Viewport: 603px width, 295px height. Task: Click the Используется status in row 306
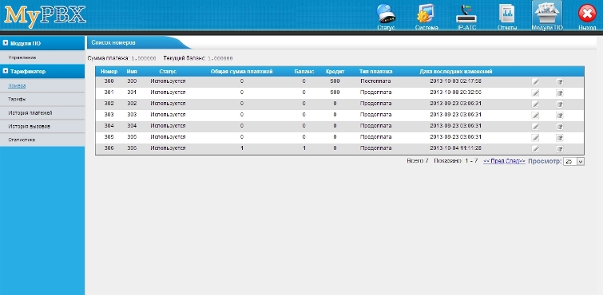[x=168, y=147]
